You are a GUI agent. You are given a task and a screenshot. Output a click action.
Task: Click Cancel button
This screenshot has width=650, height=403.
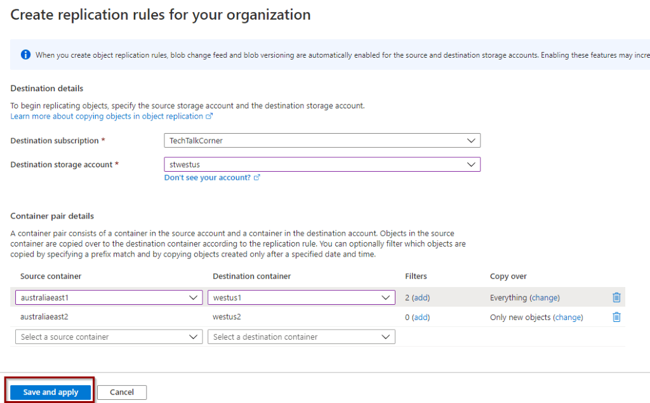pyautogui.click(x=122, y=392)
